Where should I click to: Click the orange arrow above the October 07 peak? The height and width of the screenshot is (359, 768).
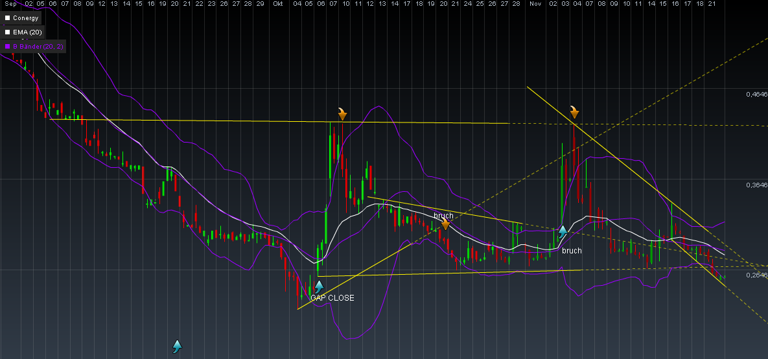click(342, 113)
